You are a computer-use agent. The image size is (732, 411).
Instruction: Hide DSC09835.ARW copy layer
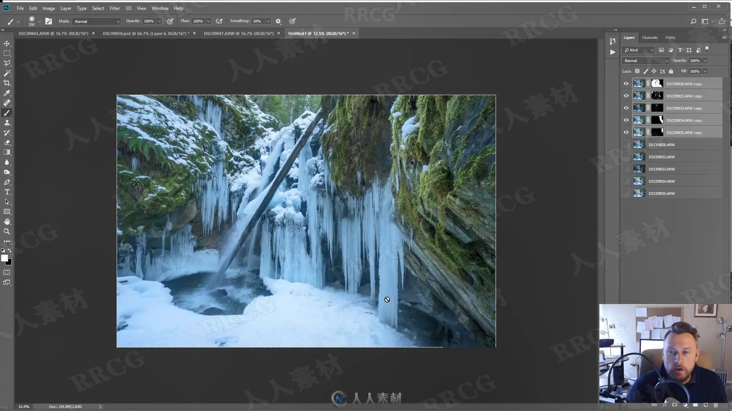click(x=626, y=132)
